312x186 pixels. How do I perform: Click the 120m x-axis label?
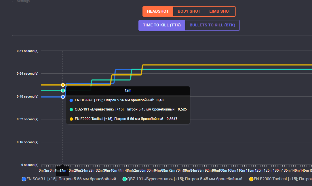(x=259, y=170)
